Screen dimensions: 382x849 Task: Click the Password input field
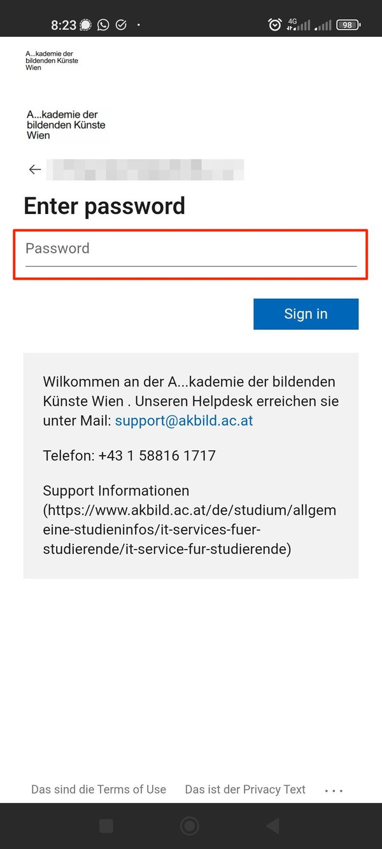[x=190, y=249]
